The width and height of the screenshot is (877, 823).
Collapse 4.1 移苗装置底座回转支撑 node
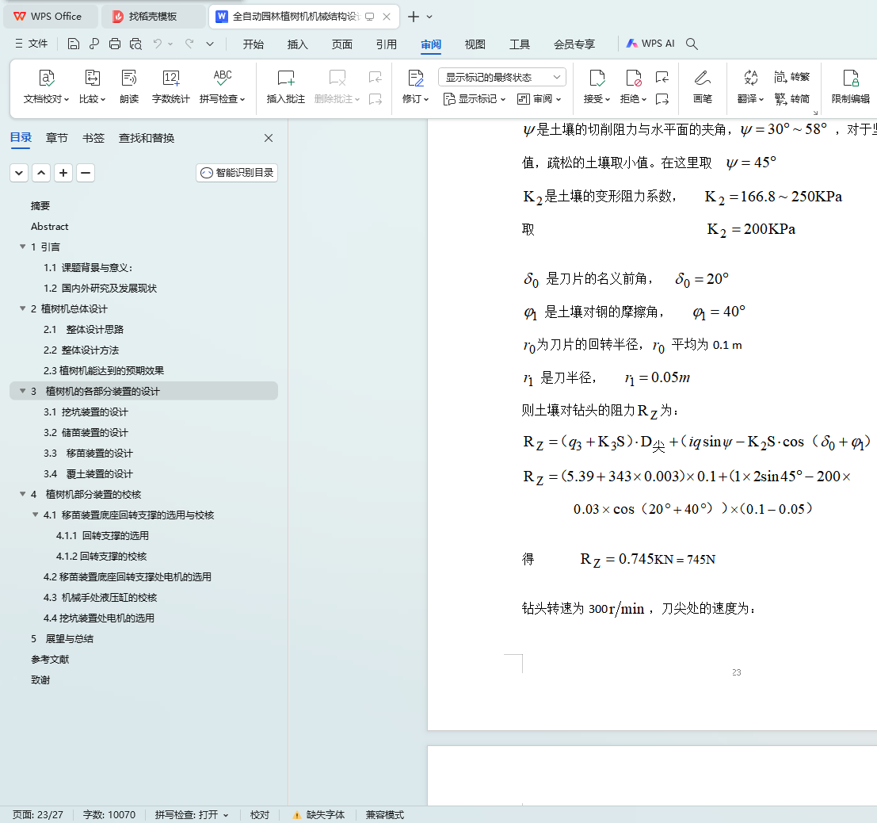35,515
